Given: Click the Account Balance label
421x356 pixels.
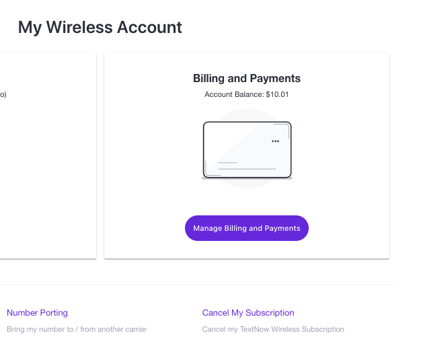Looking at the screenshot, I should (x=234, y=95).
